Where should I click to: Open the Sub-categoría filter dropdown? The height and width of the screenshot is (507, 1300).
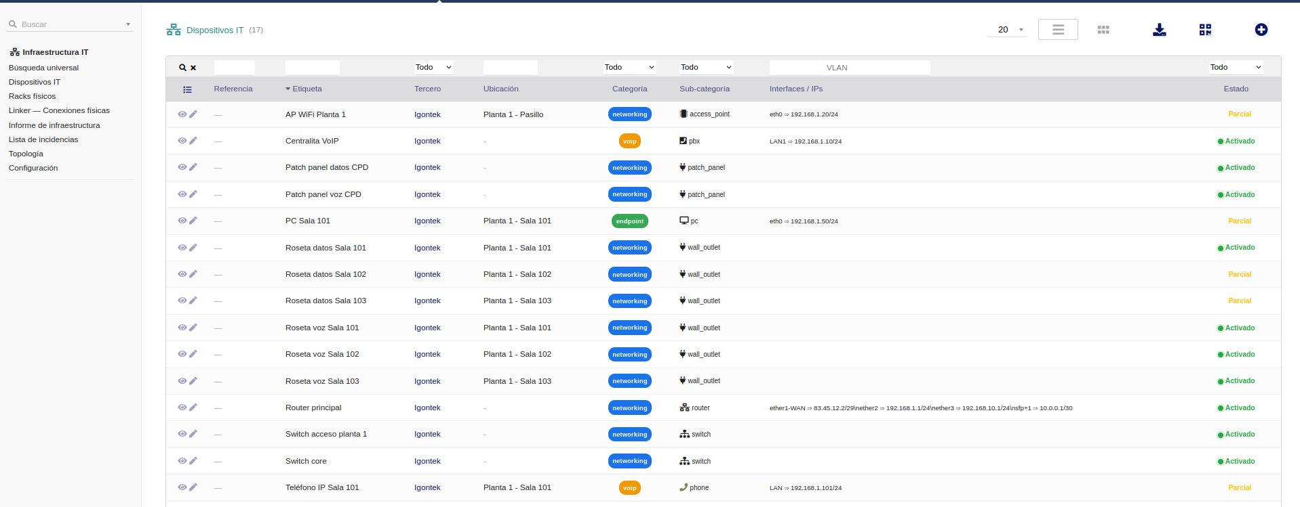point(706,67)
